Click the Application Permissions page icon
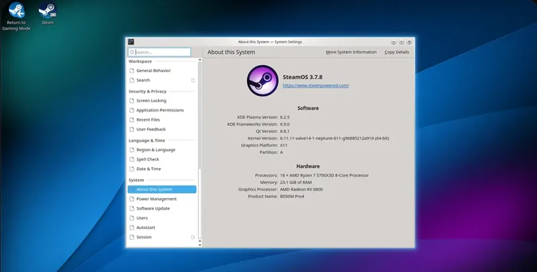The height and width of the screenshot is (272, 537). click(132, 110)
